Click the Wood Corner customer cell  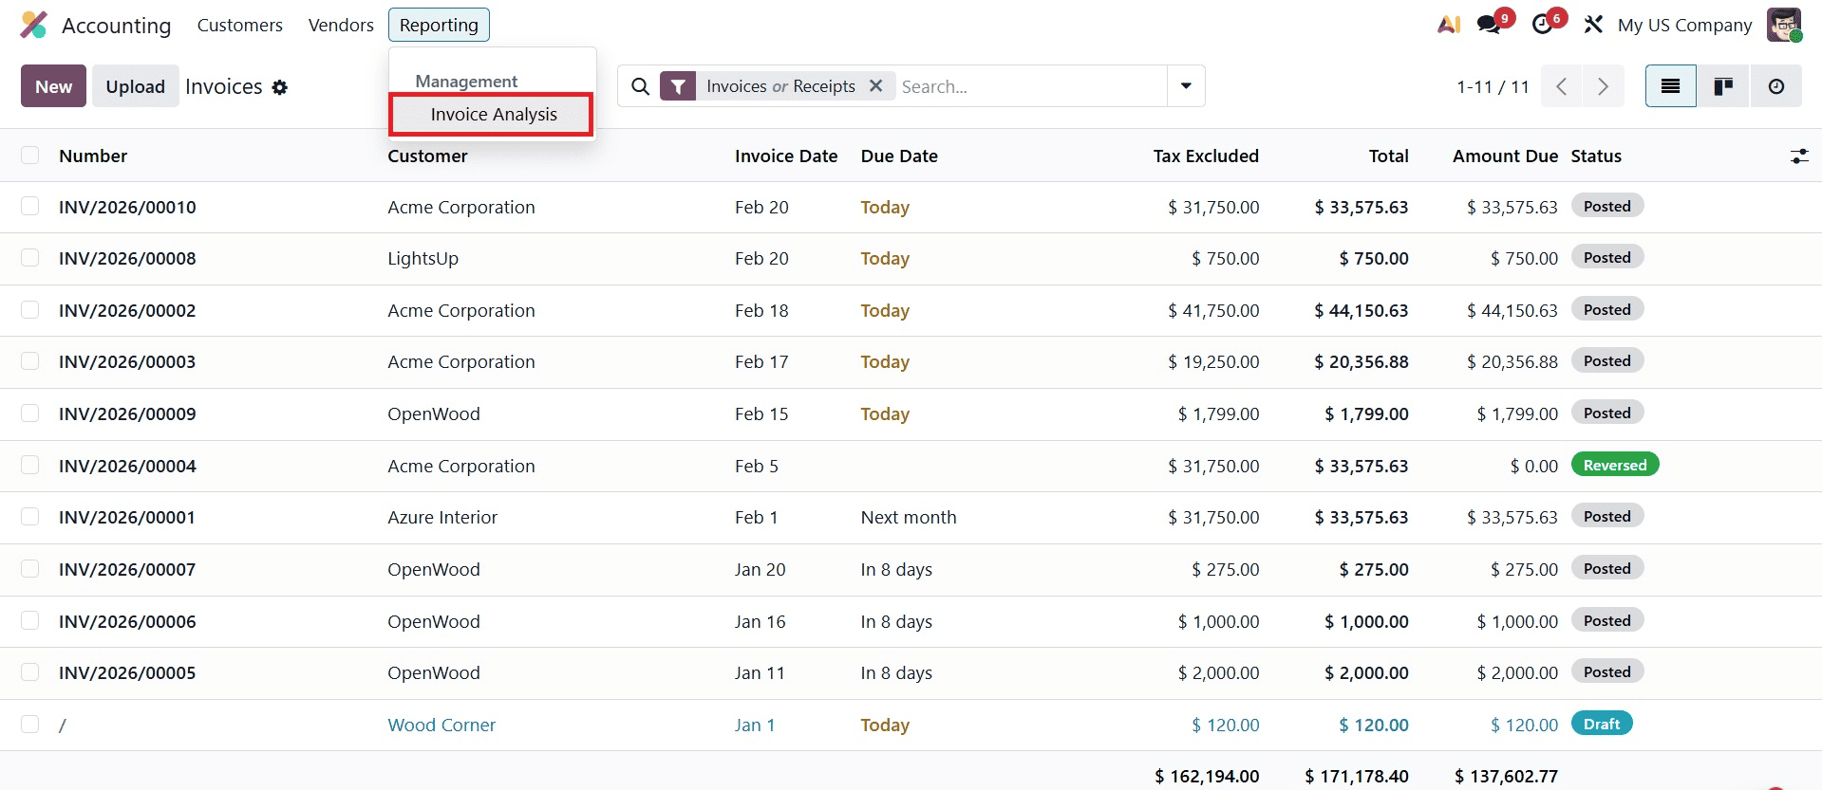pyautogui.click(x=441, y=725)
